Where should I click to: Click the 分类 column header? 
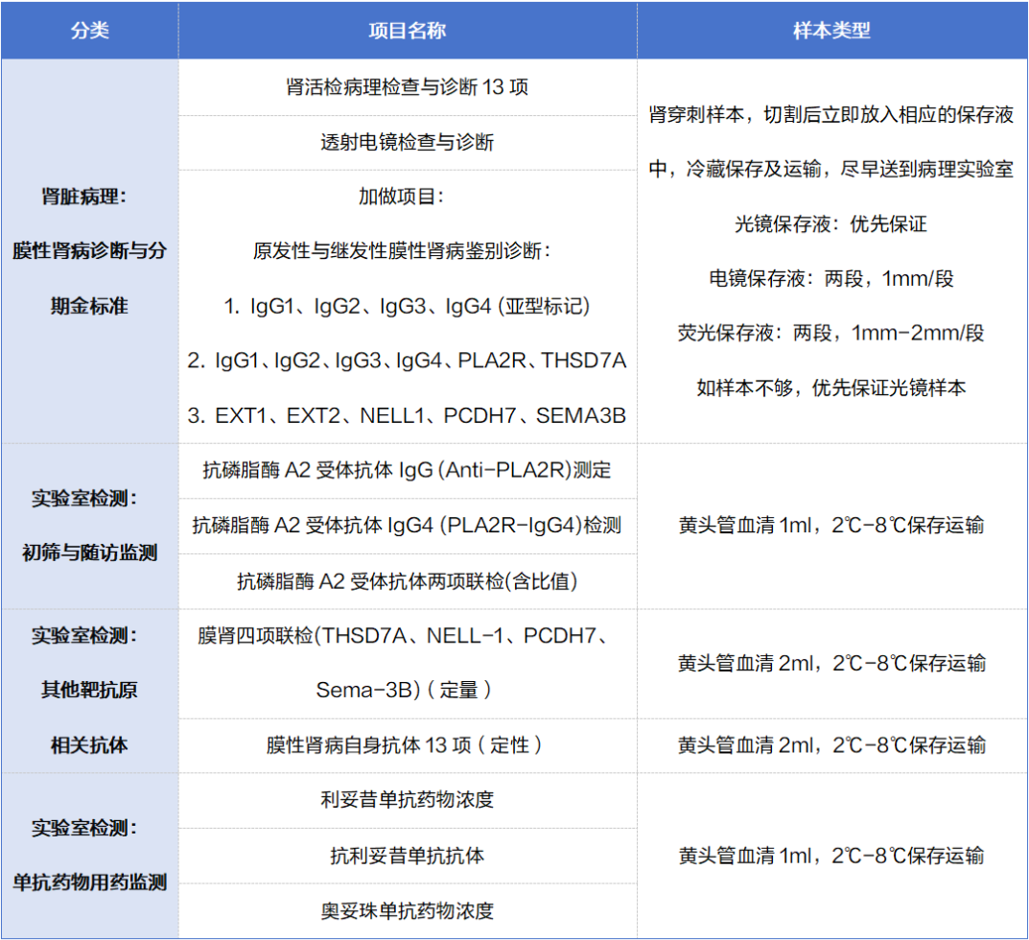tap(90, 30)
